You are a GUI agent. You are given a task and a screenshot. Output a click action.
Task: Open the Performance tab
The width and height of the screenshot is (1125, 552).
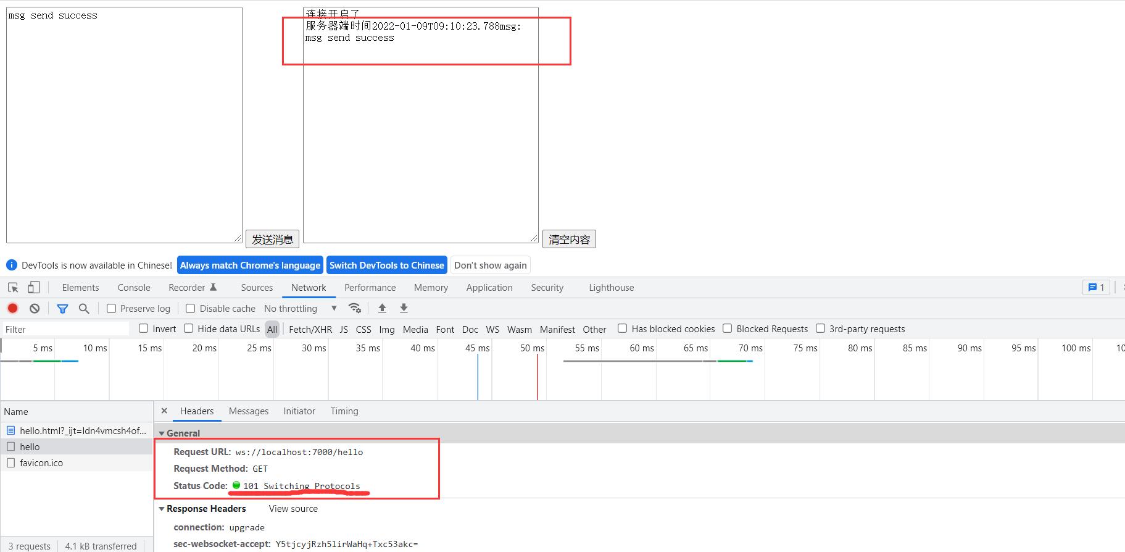pos(370,288)
